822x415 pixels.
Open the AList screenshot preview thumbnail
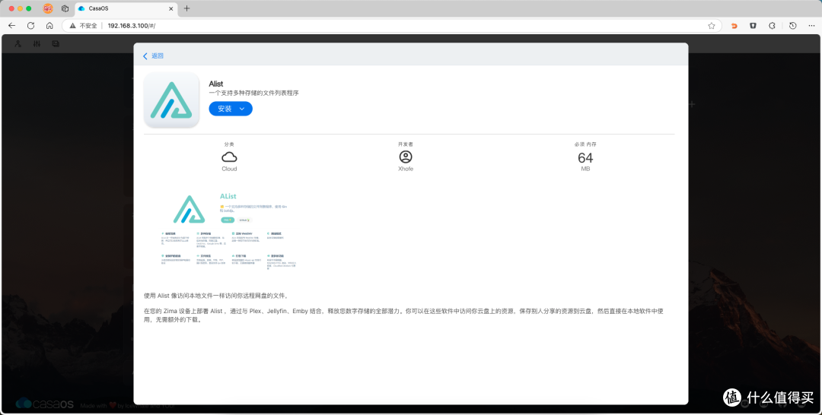pos(230,231)
